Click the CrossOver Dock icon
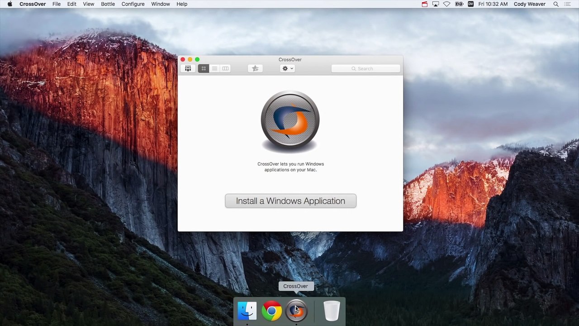Screen dimensions: 579x326 pos(296,311)
